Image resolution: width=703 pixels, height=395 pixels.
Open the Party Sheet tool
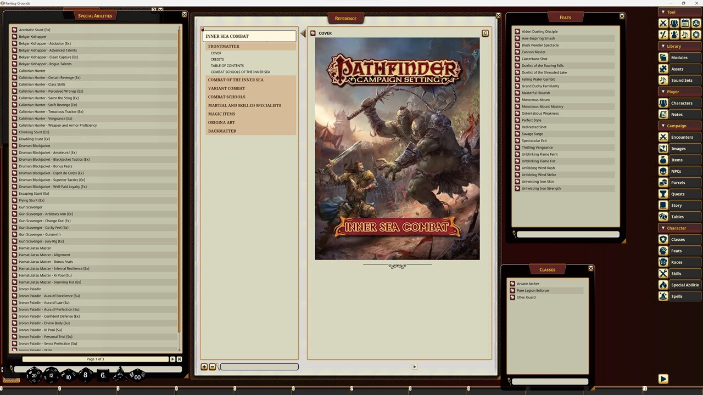click(x=674, y=23)
